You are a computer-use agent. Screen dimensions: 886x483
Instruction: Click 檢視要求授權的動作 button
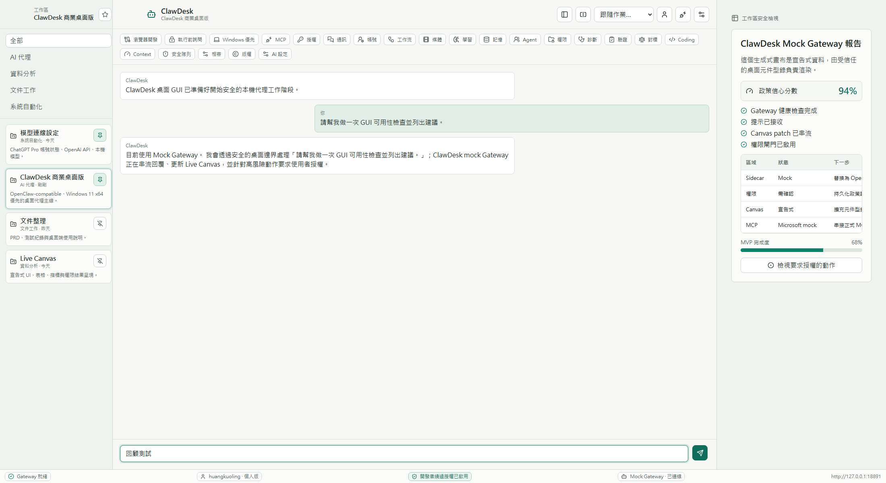(801, 265)
